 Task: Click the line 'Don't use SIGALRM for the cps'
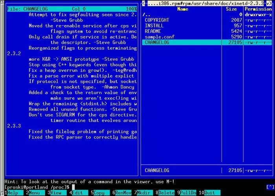click(x=83, y=115)
